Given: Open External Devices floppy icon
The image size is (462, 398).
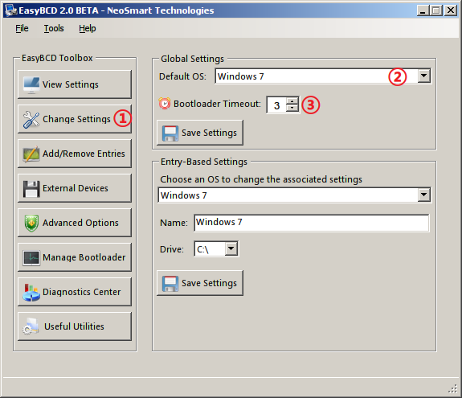Looking at the screenshot, I should [31, 189].
